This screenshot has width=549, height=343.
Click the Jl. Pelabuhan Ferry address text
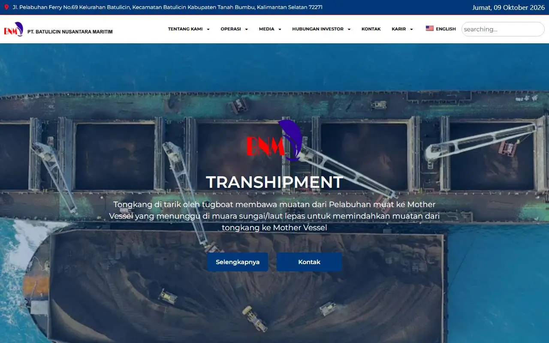[x=168, y=7]
